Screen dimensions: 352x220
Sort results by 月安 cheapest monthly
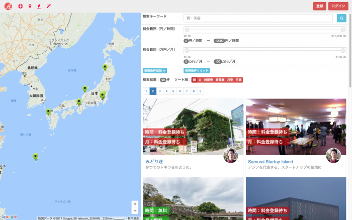pyautogui.click(x=230, y=80)
